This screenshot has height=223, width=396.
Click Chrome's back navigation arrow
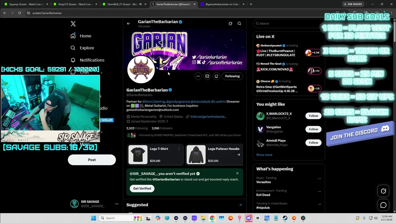click(x=5, y=13)
